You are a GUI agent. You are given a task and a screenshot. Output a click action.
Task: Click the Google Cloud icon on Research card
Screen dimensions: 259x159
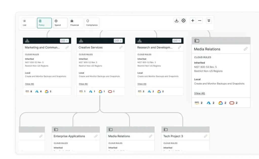click(x=159, y=92)
